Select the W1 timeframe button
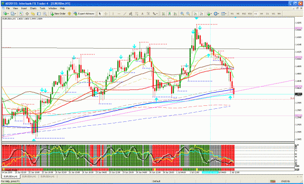This screenshot has width=304, height=184. click(273, 14)
